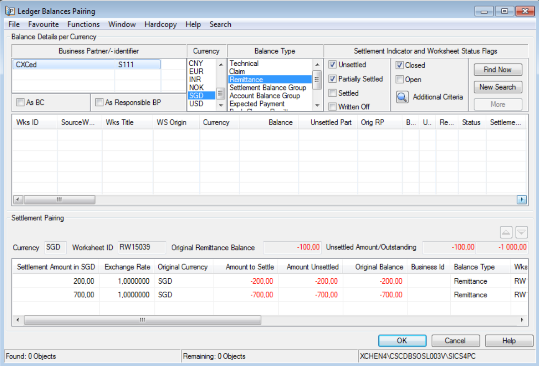Click the settlement grid horizontal scrollbar thumb
The height and width of the screenshot is (366, 539).
142,320
